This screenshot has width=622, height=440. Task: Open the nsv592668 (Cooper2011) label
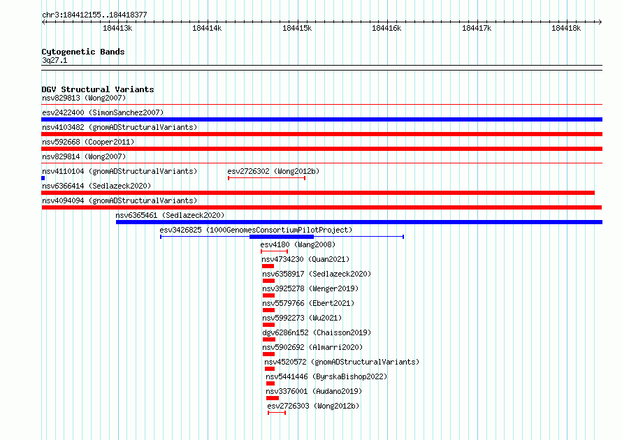pyautogui.click(x=88, y=142)
